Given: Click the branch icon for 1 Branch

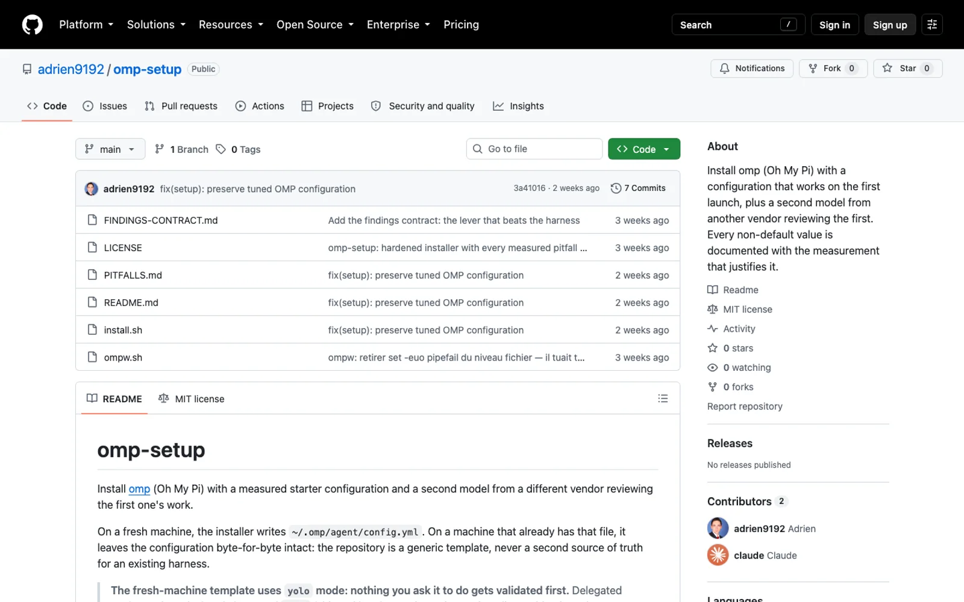Looking at the screenshot, I should click(160, 149).
